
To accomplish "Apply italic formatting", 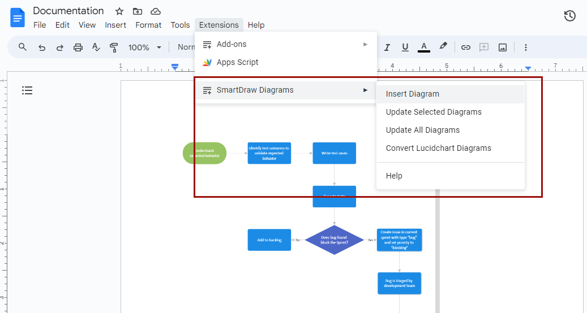I will coord(387,47).
